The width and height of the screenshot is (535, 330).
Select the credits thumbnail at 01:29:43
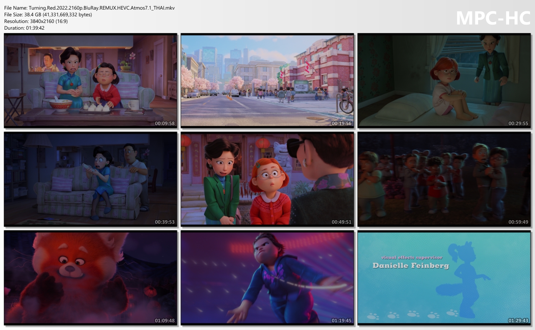(444, 278)
